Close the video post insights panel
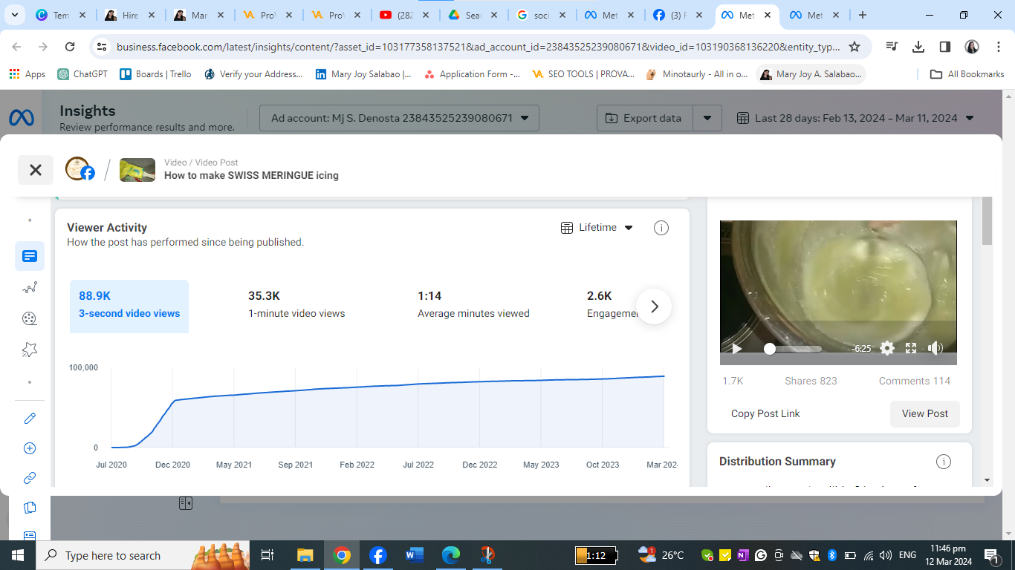The height and width of the screenshot is (570, 1015). 36,170
